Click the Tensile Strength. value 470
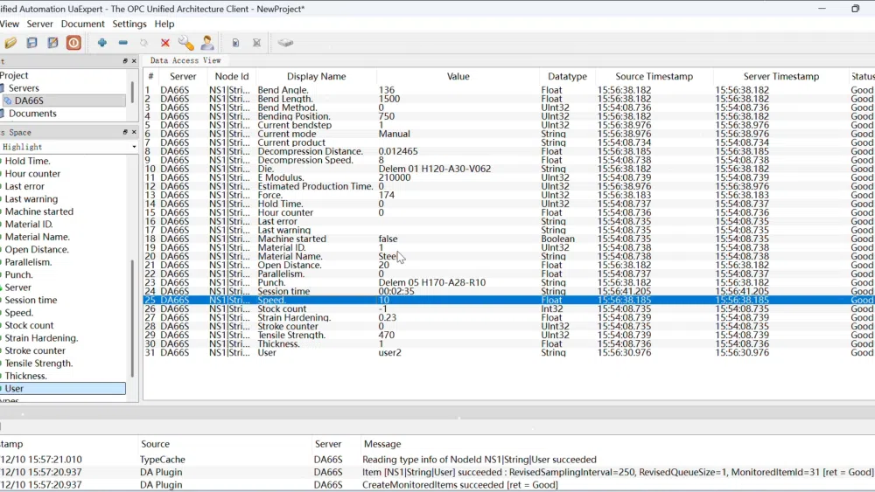 pyautogui.click(x=386, y=336)
